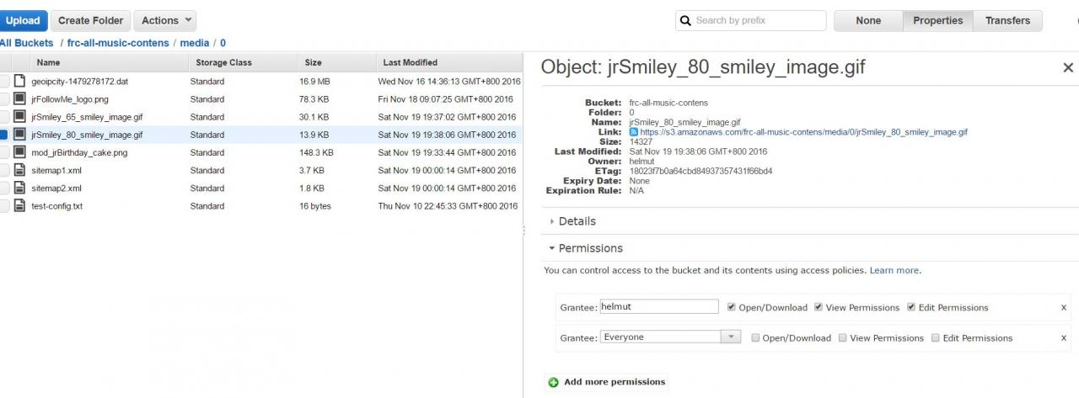Open the Actions dropdown menu

point(167,20)
